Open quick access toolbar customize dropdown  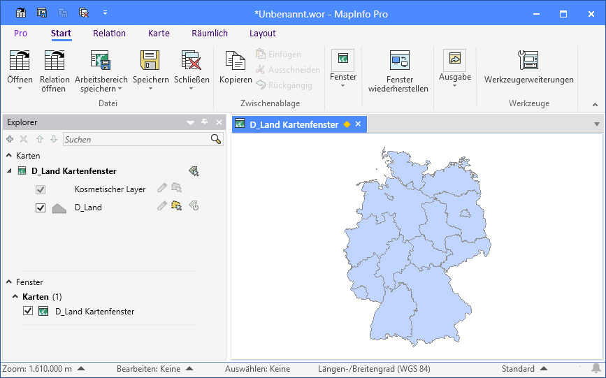click(x=105, y=13)
